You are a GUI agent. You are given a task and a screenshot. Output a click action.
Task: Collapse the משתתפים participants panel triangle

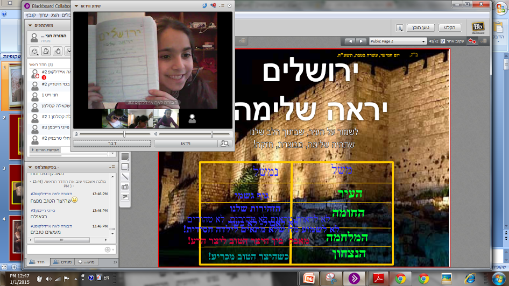tap(30, 25)
